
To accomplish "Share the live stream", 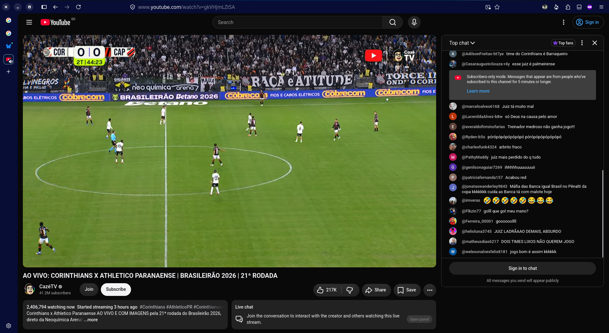I will 376,290.
